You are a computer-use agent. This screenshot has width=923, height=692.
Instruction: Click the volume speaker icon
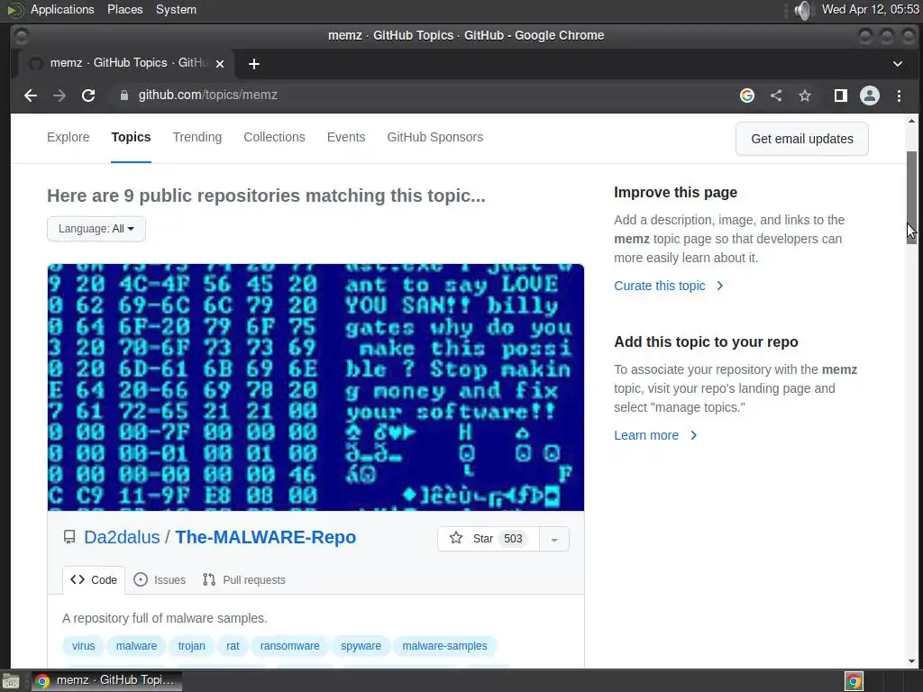(802, 10)
